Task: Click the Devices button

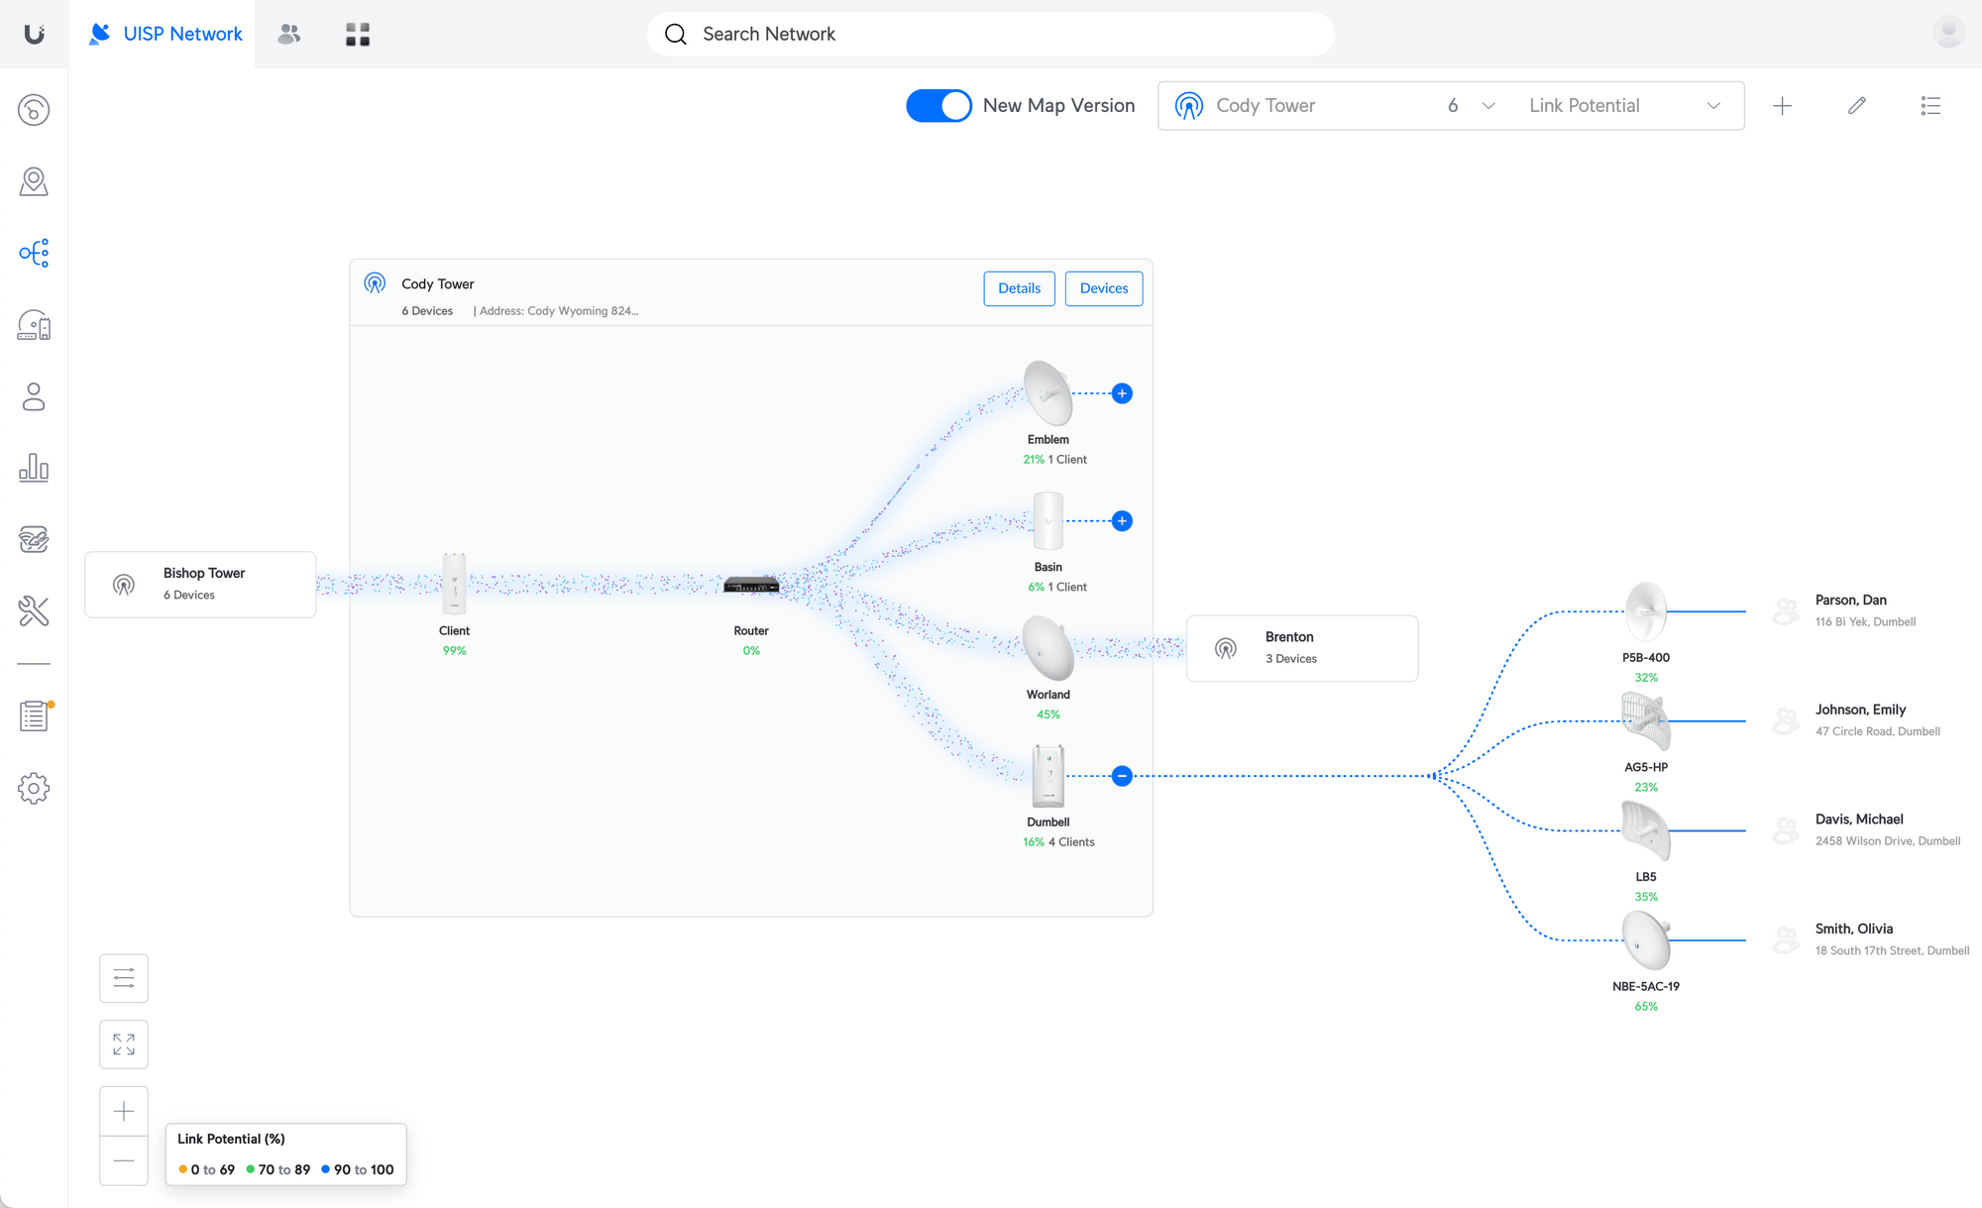Action: 1103,288
